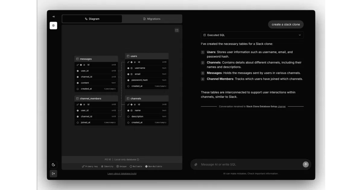Click the Local-only database info icon

click(x=138, y=160)
